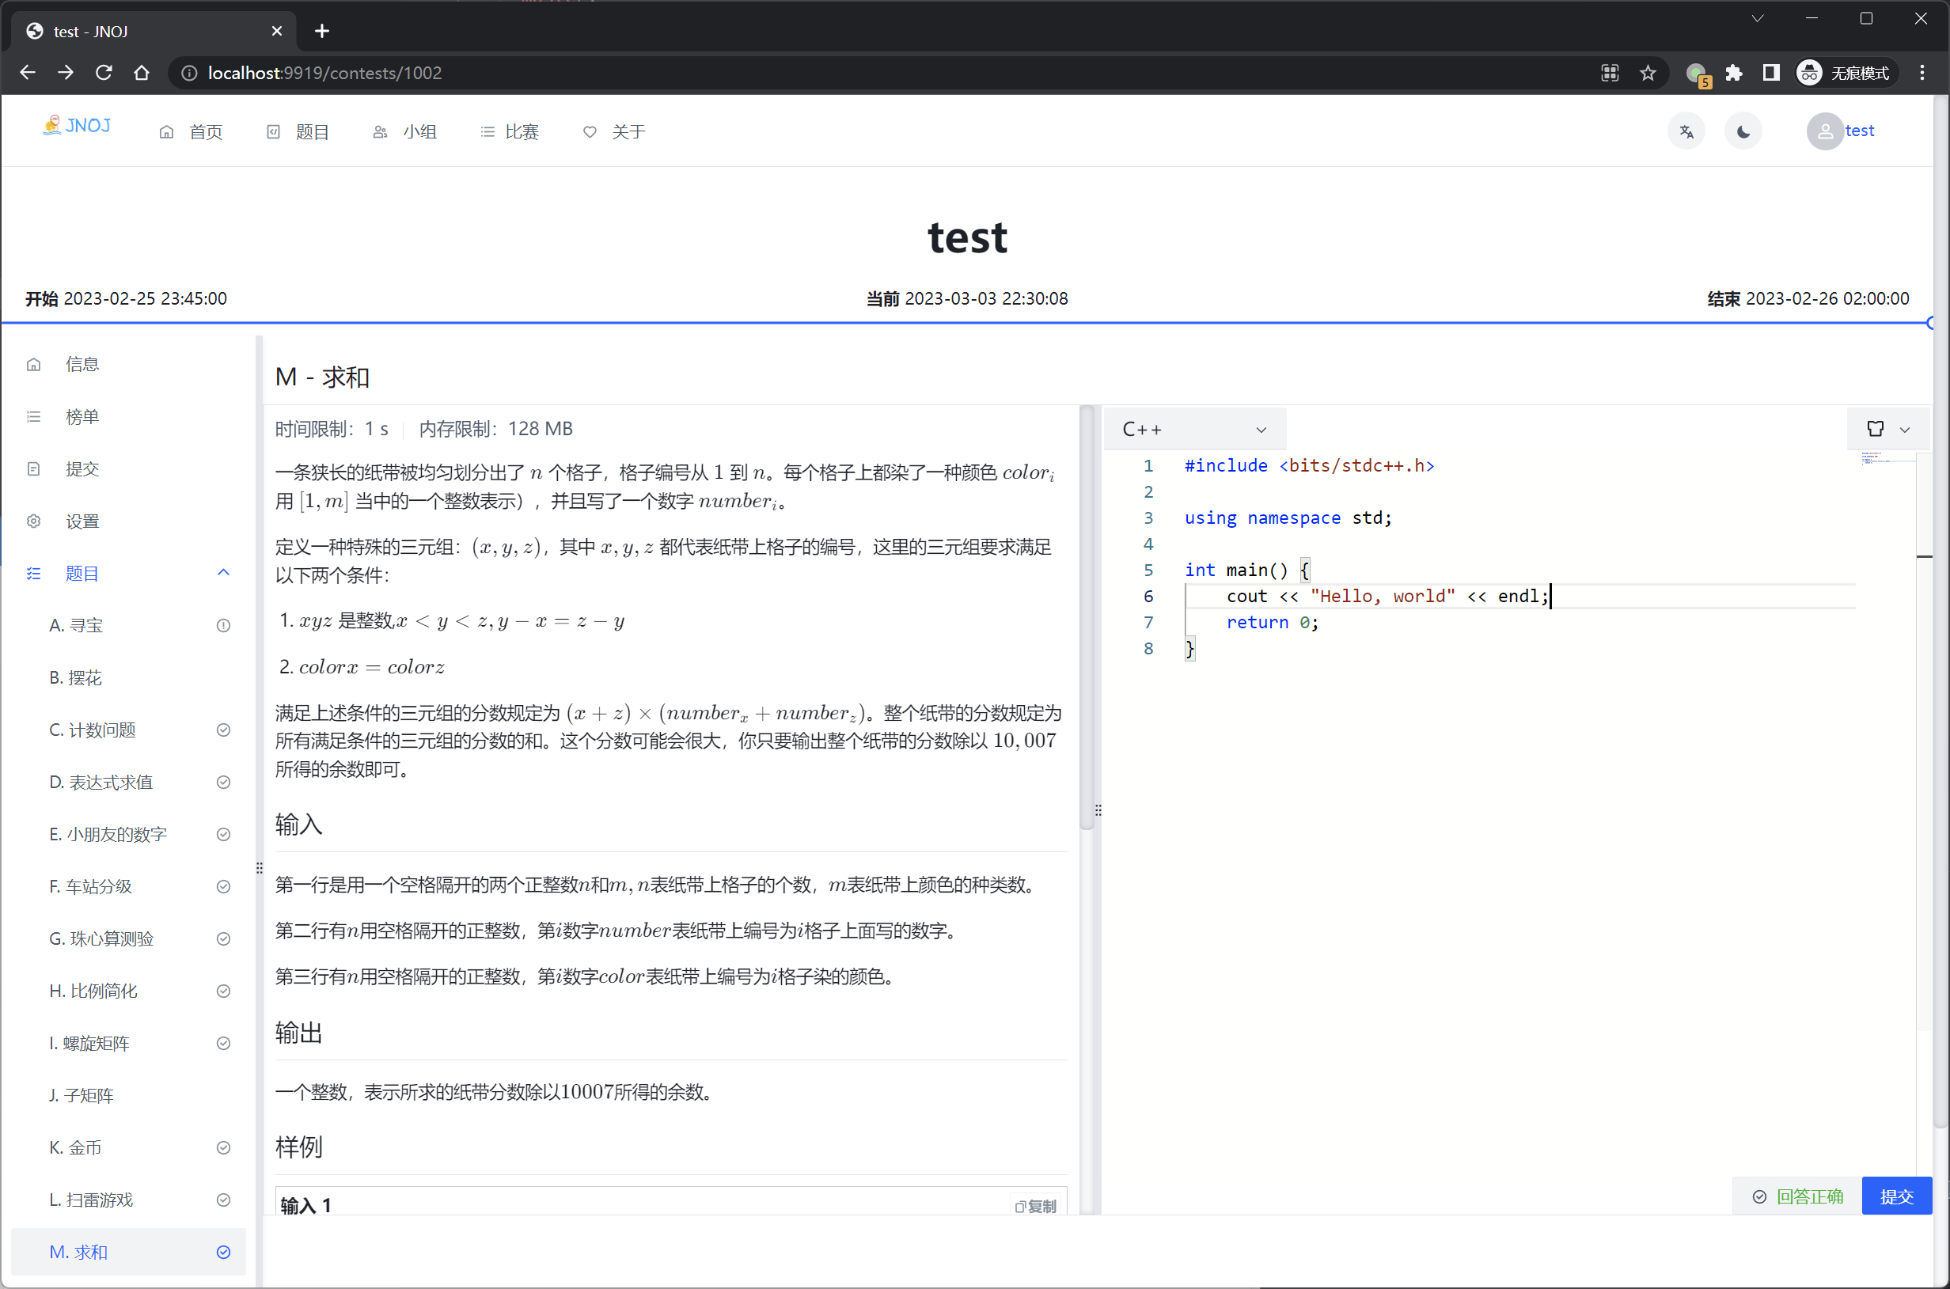Open 提交 submissions in the sidebar
The image size is (1950, 1289).
pos(129,468)
